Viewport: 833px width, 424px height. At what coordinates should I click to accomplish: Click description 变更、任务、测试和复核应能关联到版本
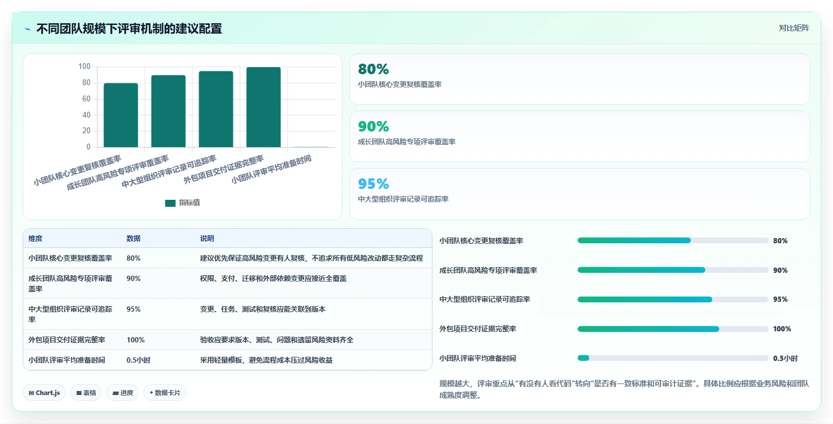[x=263, y=309]
